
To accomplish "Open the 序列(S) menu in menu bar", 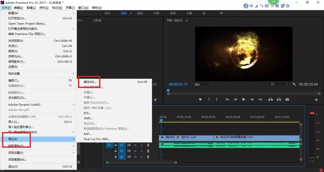I will (44, 8).
